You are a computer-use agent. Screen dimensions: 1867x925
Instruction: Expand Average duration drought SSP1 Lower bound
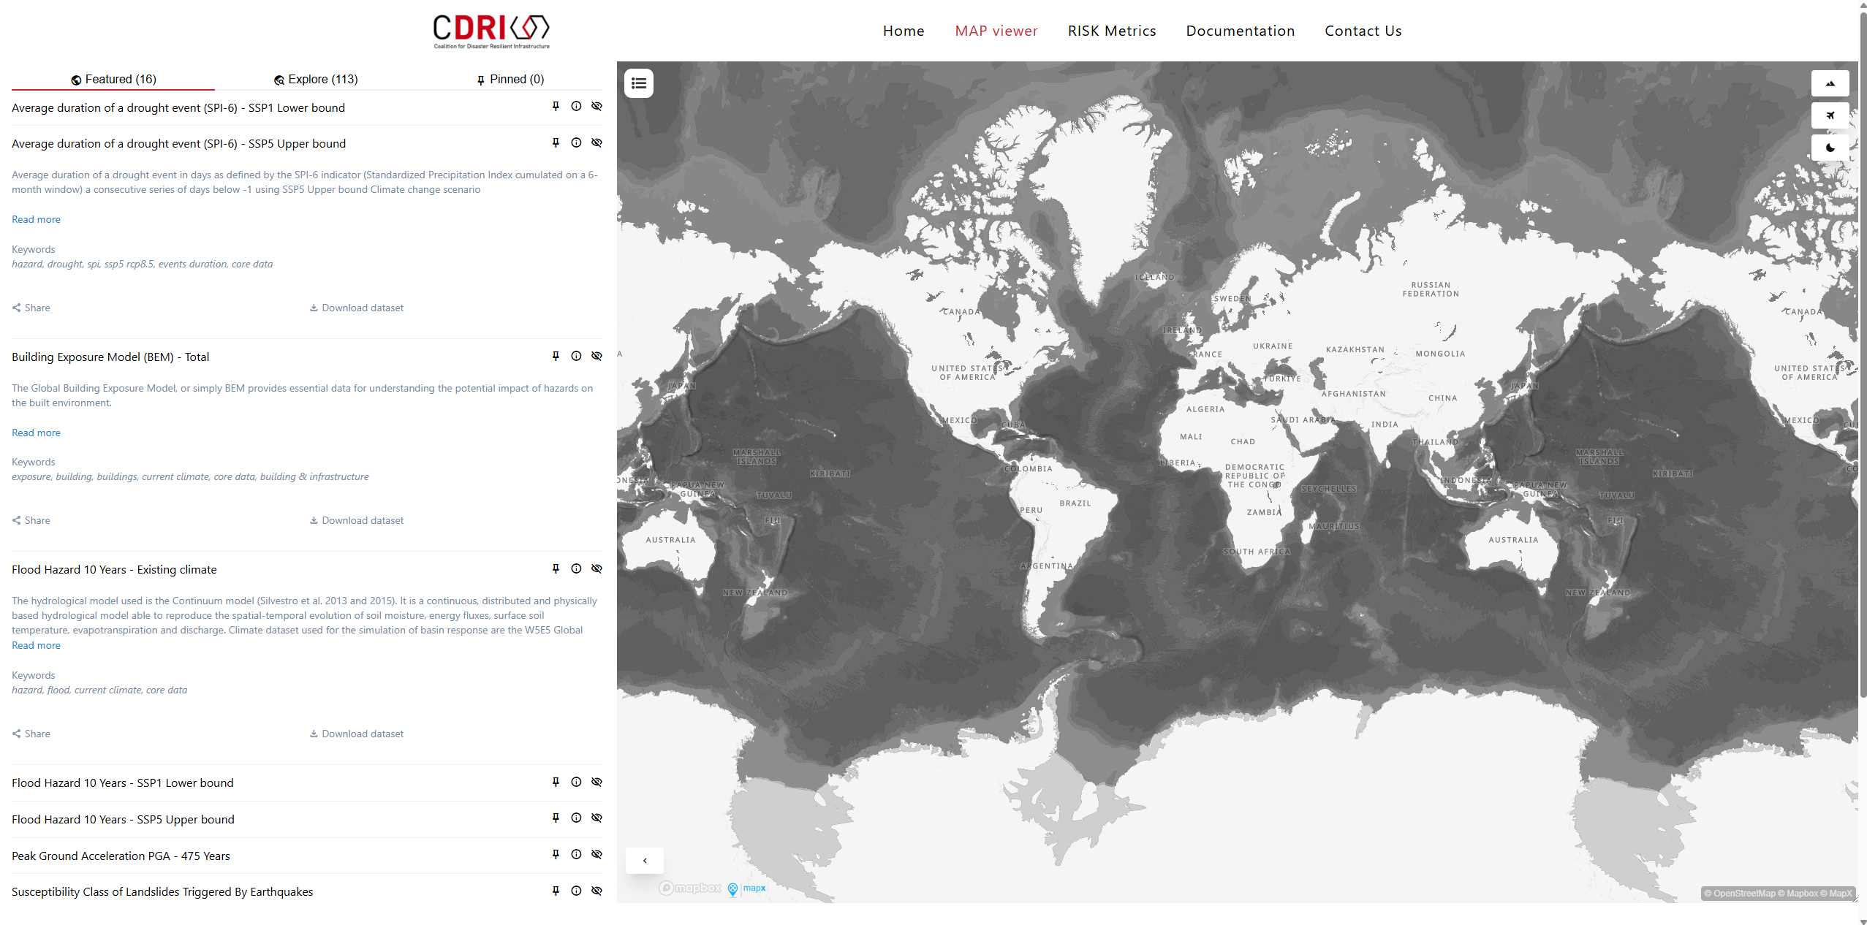tap(178, 108)
